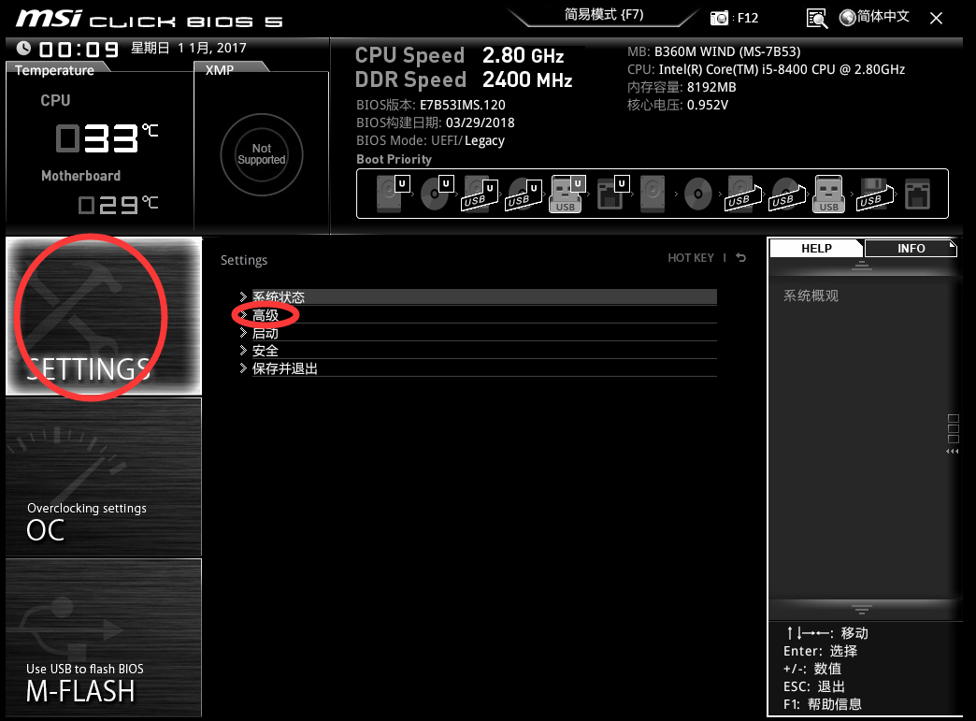Click the ESC: 退出 key hint
Image resolution: width=976 pixels, height=721 pixels.
tap(814, 686)
